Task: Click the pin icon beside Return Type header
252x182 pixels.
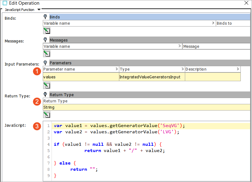Action: [x=46, y=95]
